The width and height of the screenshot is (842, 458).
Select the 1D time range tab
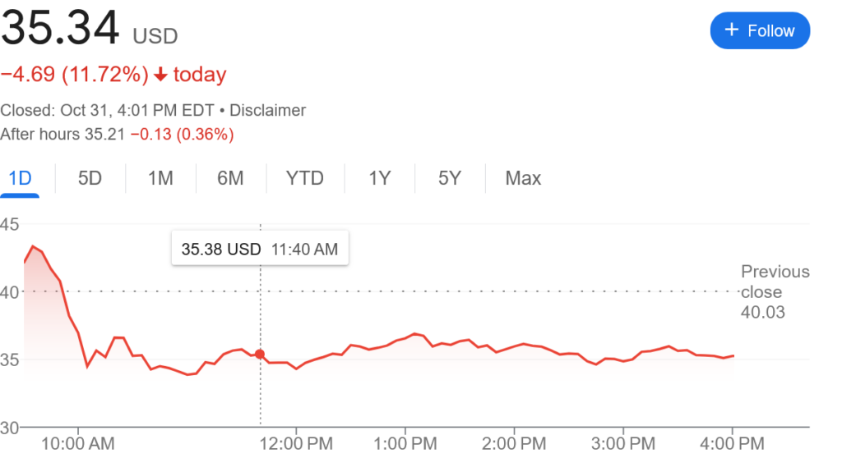point(20,178)
